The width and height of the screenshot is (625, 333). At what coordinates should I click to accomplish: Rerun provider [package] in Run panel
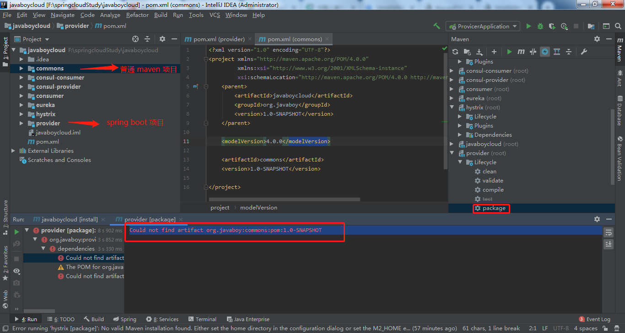[17, 232]
